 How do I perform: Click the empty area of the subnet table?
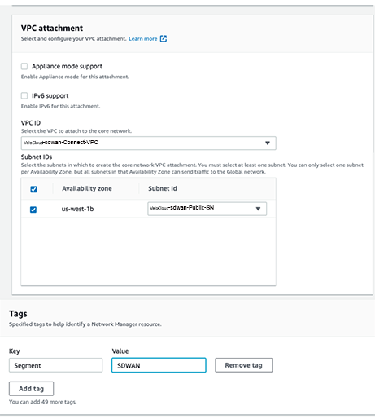pyautogui.click(x=148, y=251)
